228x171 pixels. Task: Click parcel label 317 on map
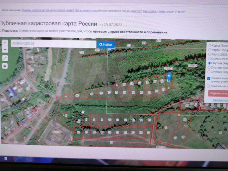(129, 45)
